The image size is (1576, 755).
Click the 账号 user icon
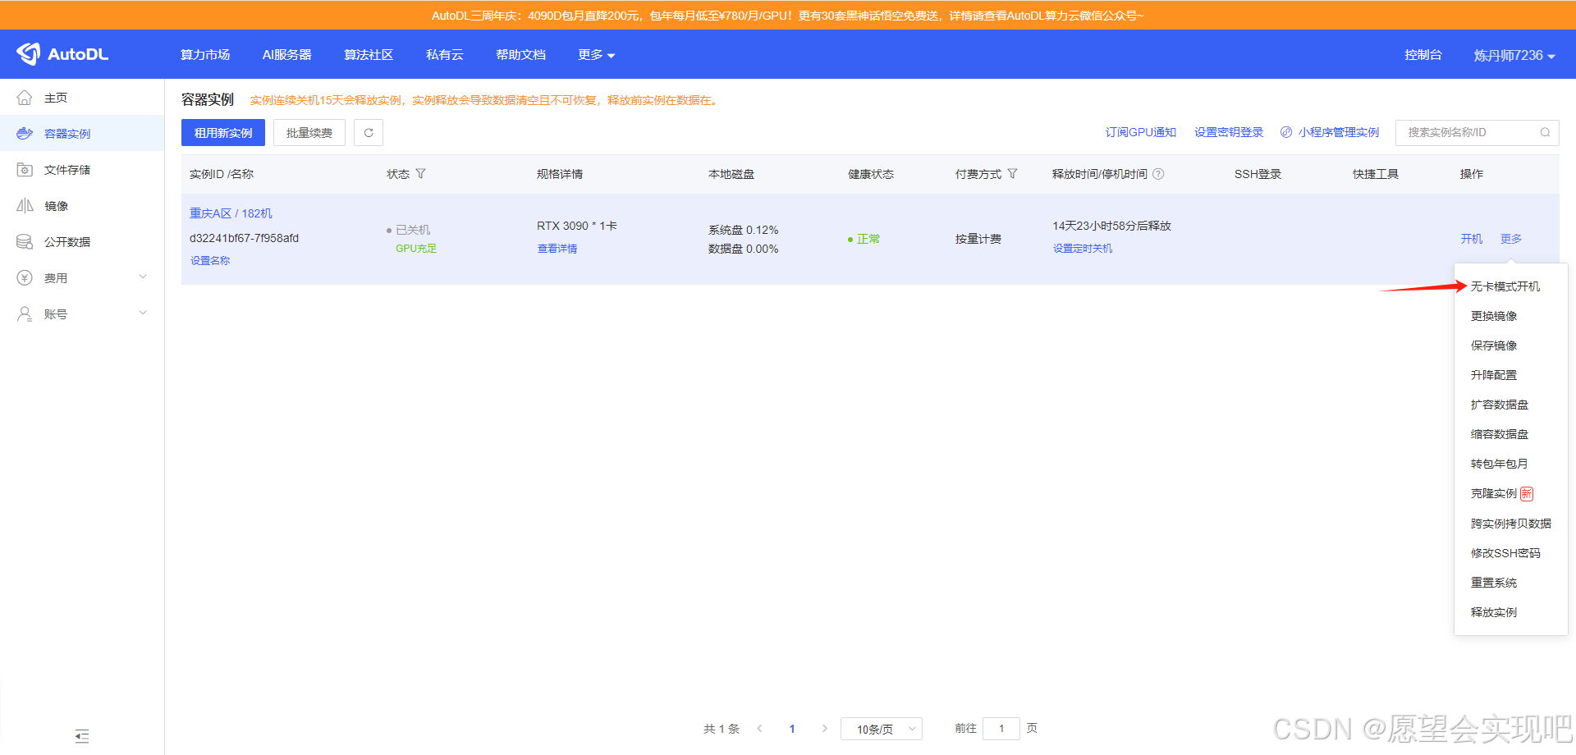[x=25, y=314]
